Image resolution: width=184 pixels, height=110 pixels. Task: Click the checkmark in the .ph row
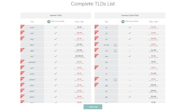(130, 97)
